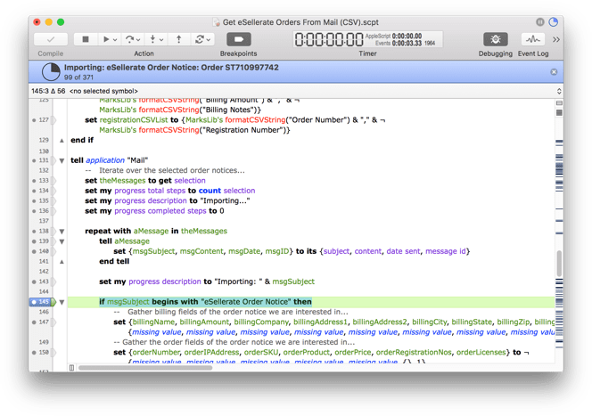Click the script document icon in title
This screenshot has width=592, height=416.
tap(217, 22)
